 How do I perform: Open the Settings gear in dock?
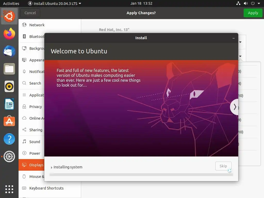[x=9, y=156]
